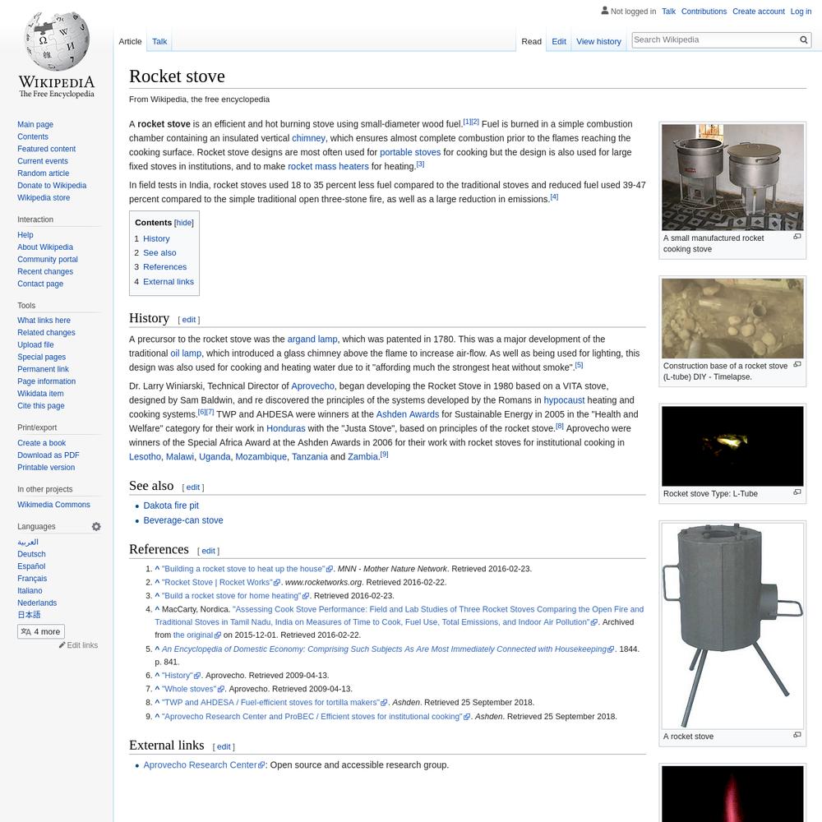Open the Printable version link

(46, 467)
